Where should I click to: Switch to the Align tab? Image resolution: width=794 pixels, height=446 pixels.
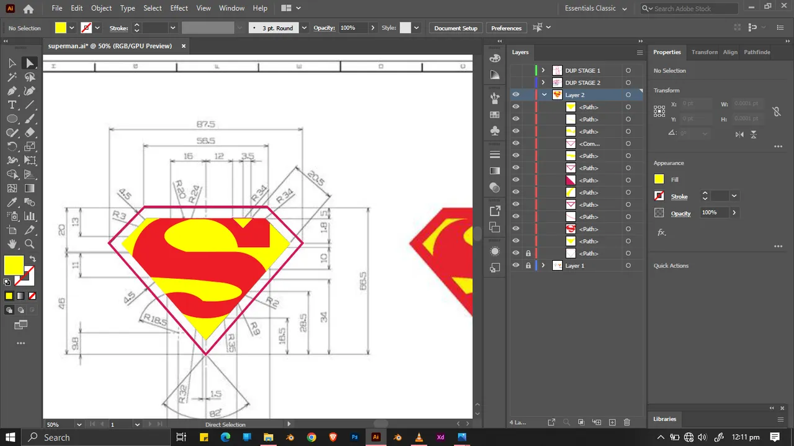(x=730, y=52)
